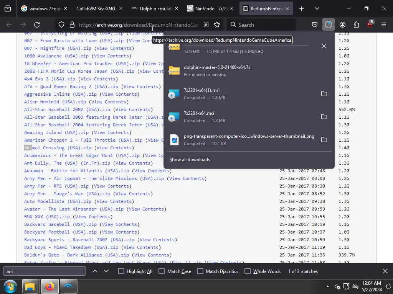Click the archive.org URL address bar

139,25
